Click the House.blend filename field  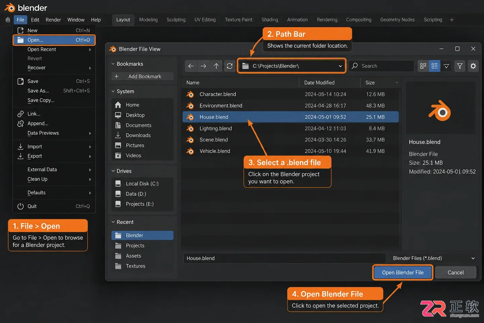(x=284, y=258)
